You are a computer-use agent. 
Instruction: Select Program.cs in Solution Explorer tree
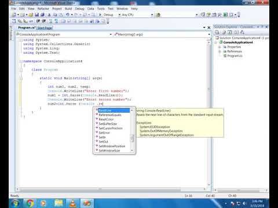click(235, 56)
